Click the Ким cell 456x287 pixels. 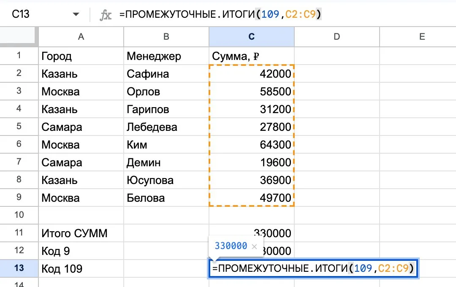[x=166, y=144]
